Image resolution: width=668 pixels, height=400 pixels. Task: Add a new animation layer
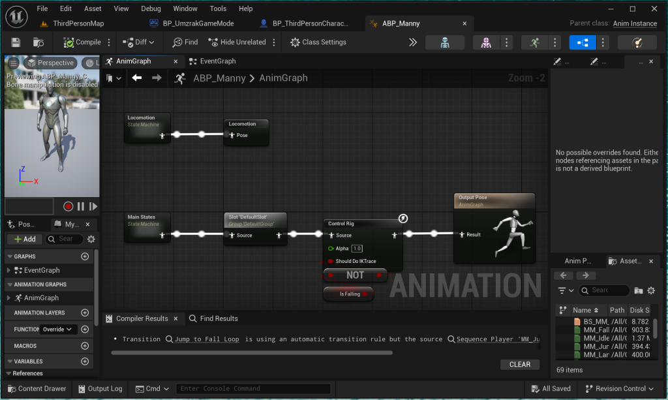[85, 313]
